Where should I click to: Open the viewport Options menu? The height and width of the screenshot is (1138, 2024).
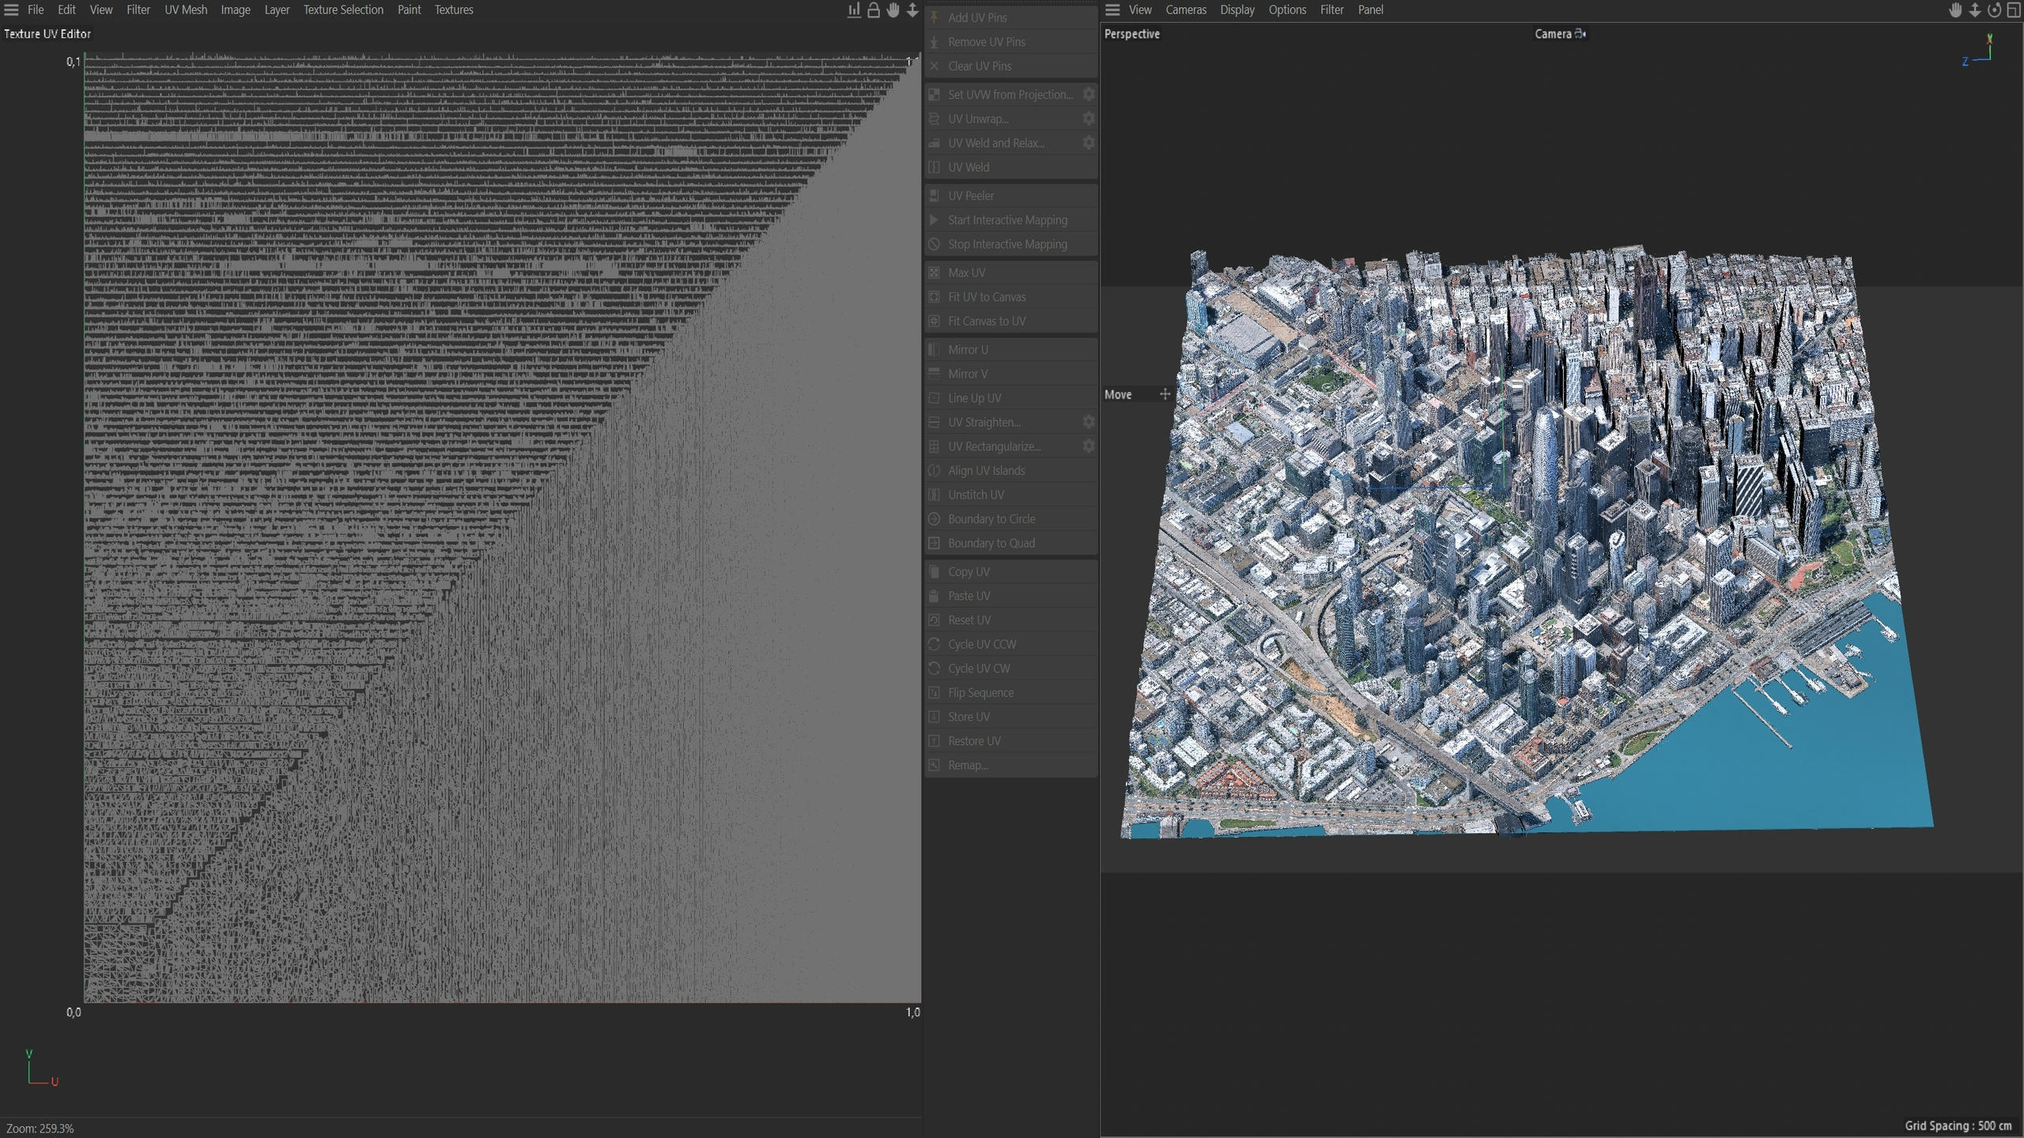pyautogui.click(x=1287, y=9)
